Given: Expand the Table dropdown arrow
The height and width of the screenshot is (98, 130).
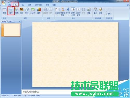Looking at the screenshot, I should [x=4, y=15].
